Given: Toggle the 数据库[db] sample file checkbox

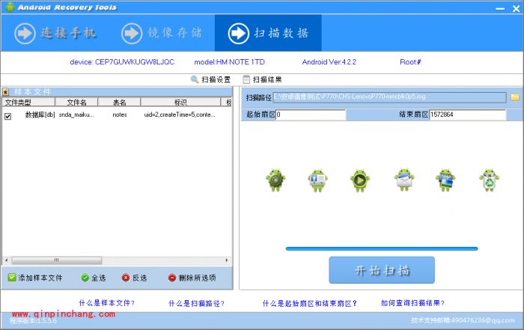Looking at the screenshot, I should point(8,116).
